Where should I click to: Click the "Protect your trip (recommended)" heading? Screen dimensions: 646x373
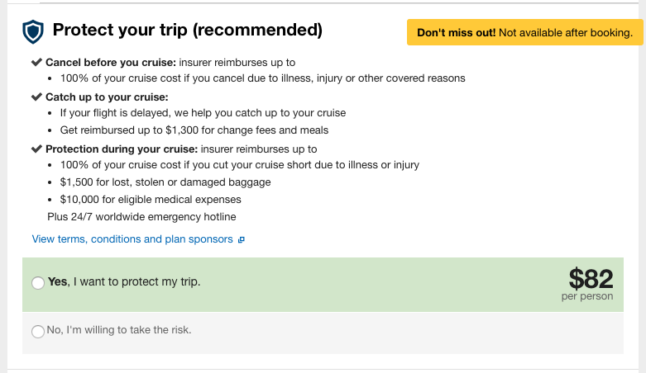click(x=187, y=31)
